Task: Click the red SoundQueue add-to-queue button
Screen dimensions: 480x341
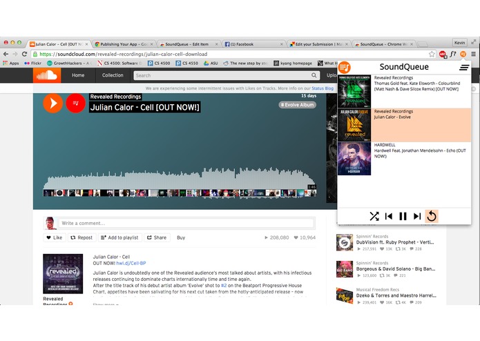Action: click(x=75, y=103)
